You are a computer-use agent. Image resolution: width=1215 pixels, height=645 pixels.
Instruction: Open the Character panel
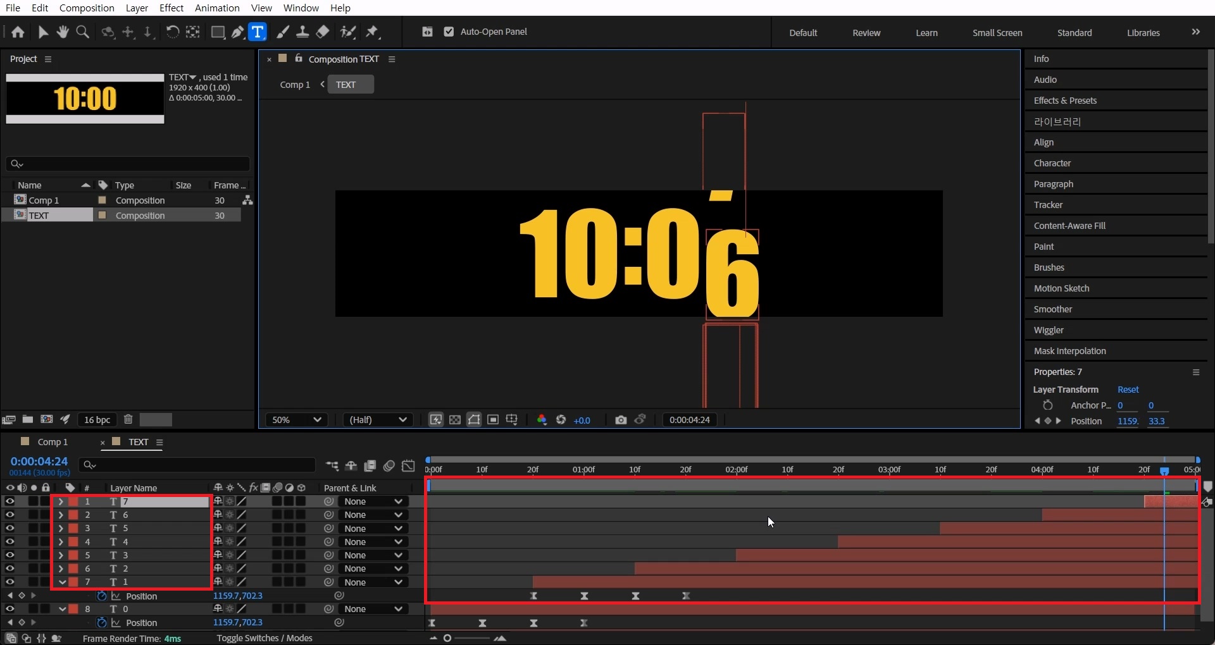[1052, 163]
